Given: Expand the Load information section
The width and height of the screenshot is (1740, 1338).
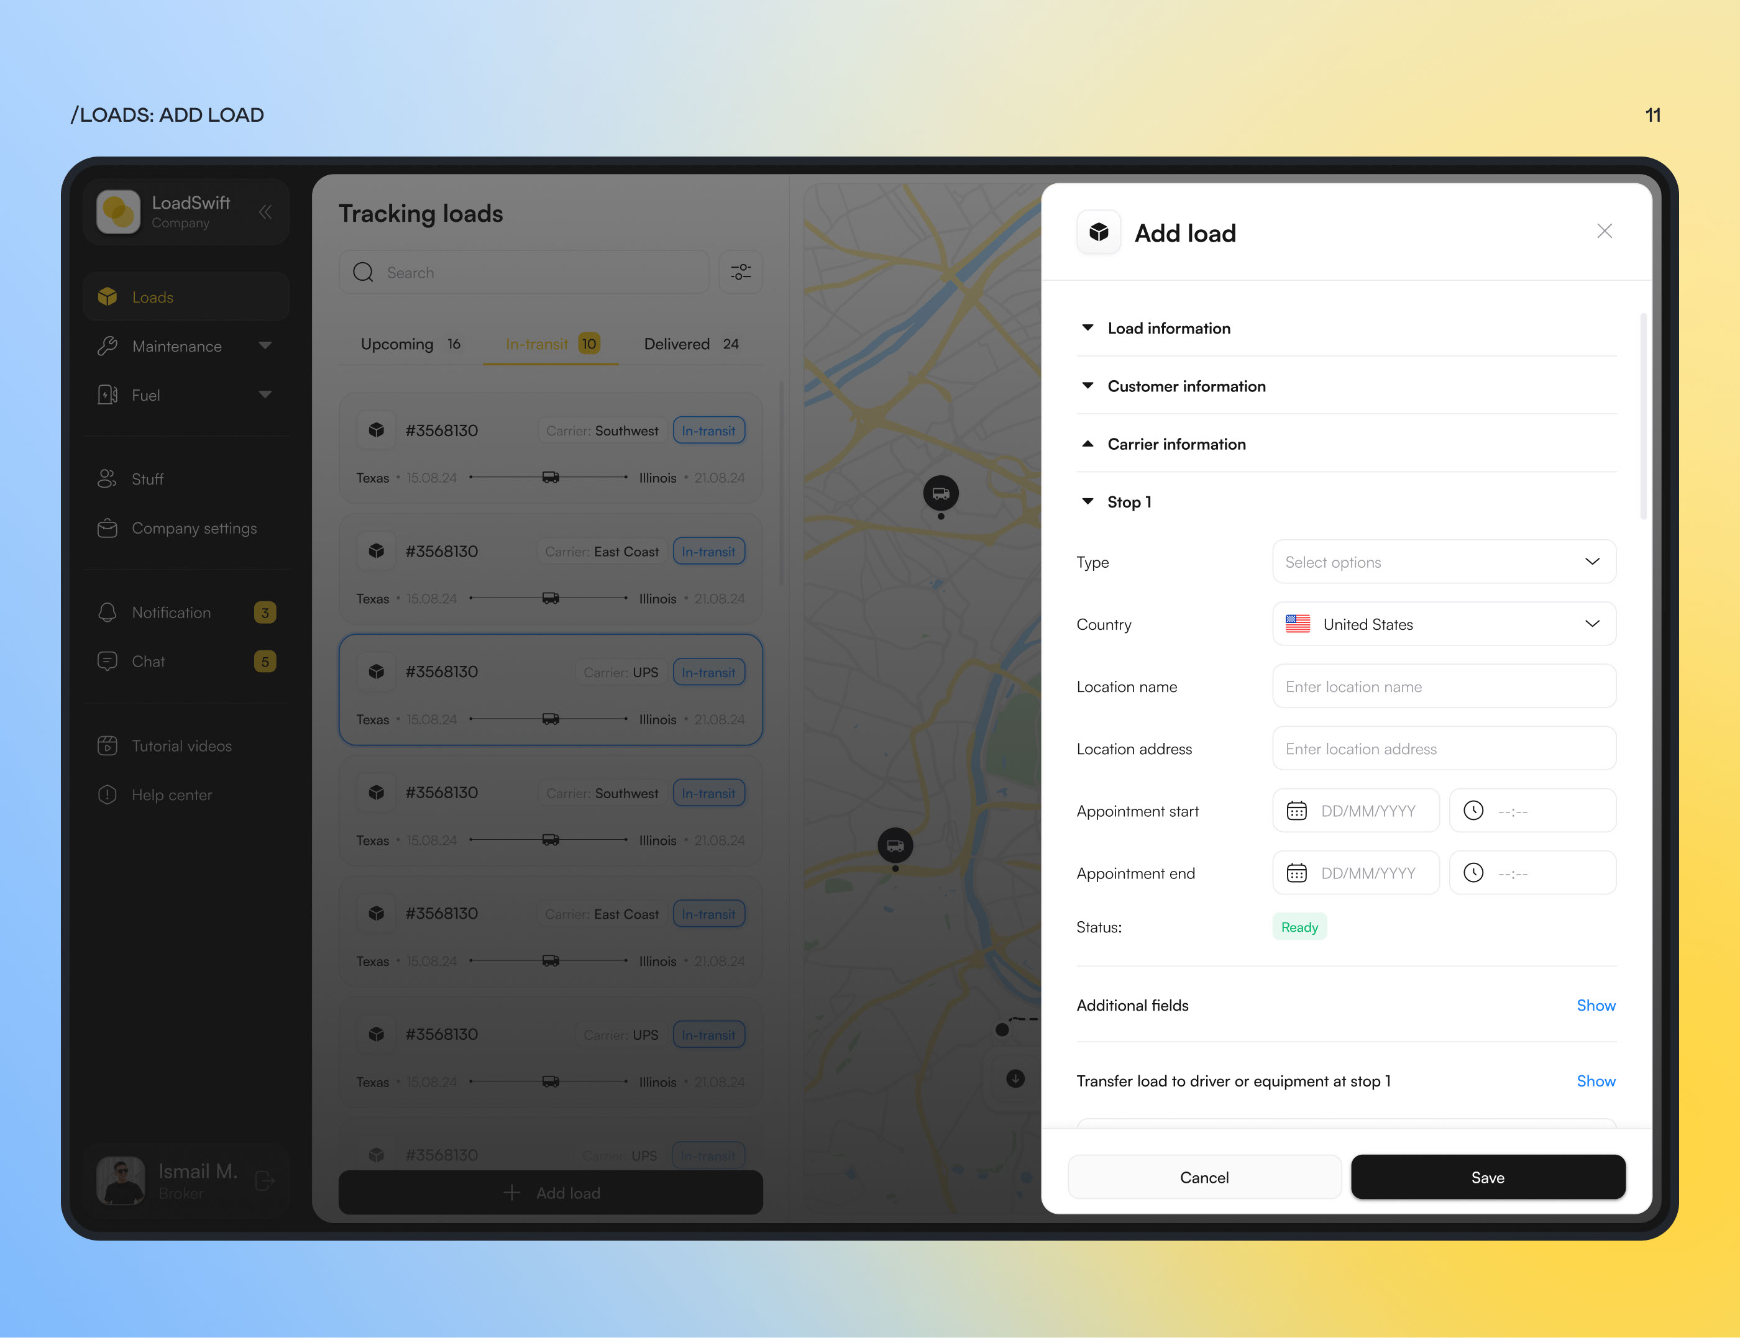Looking at the screenshot, I should click(x=1168, y=326).
